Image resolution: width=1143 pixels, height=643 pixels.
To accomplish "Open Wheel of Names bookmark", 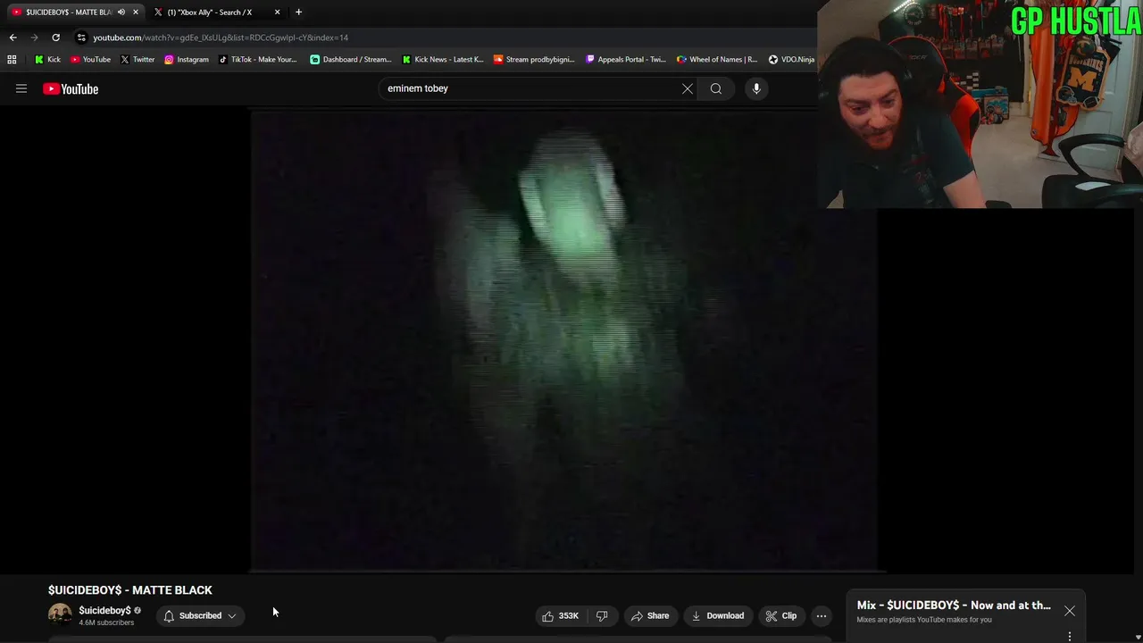I will (716, 60).
